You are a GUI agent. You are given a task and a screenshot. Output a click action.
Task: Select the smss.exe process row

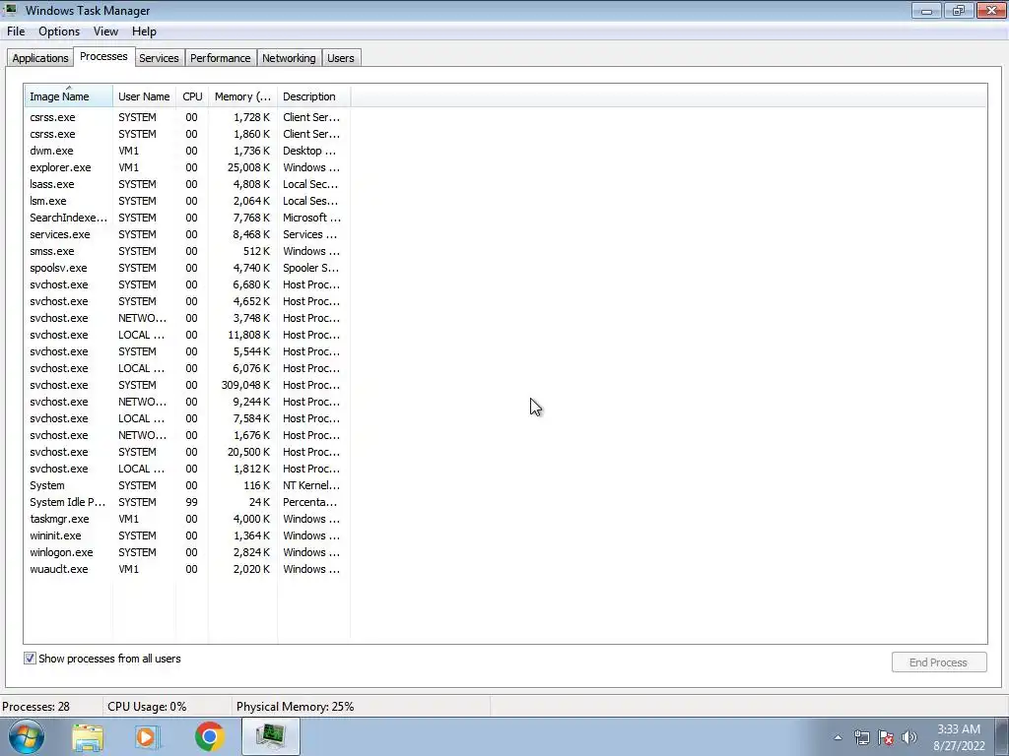(187, 251)
